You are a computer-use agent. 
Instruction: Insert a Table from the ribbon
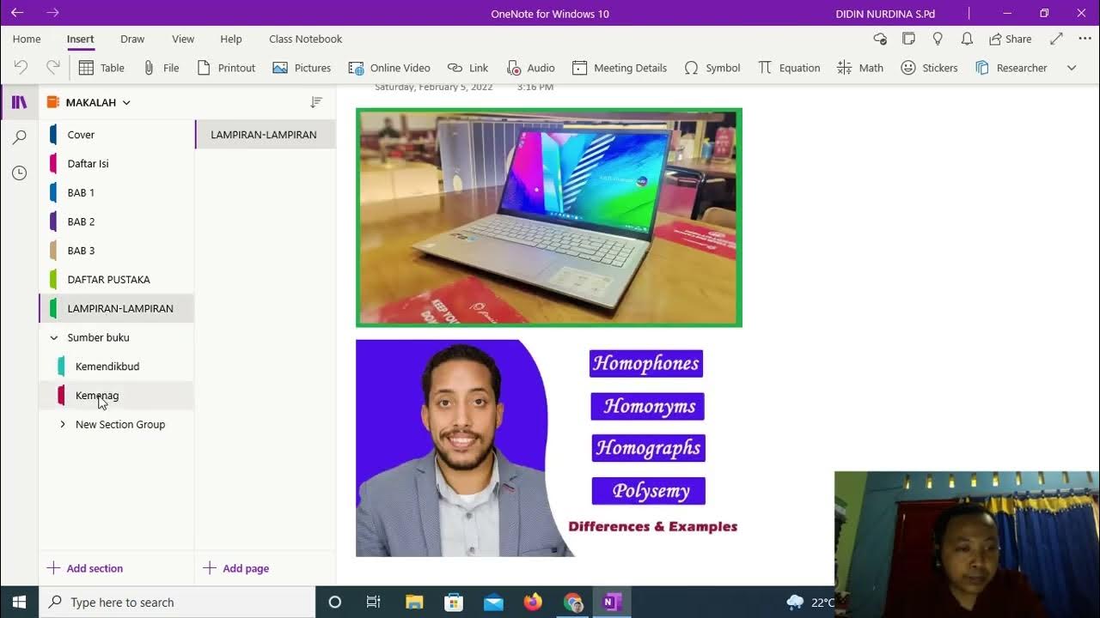tap(101, 68)
